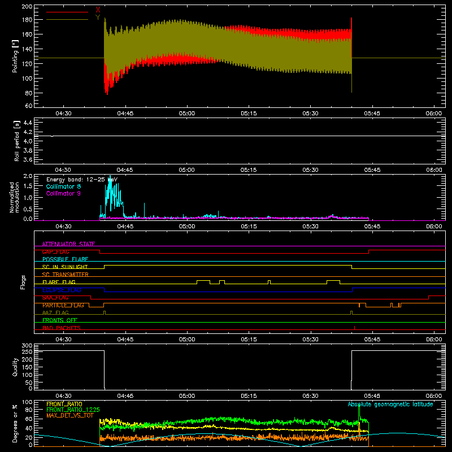Click the 4.4 tick on Roll period axis
Viewport: 452px width, 452px height.
click(x=28, y=123)
